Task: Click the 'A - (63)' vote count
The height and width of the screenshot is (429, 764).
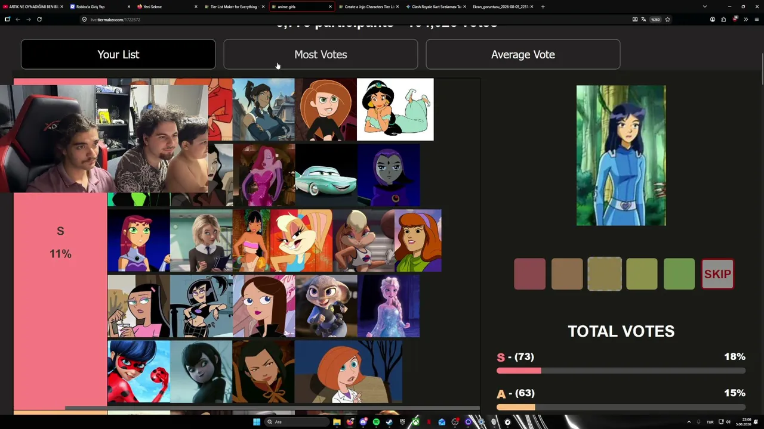Action: [515, 393]
